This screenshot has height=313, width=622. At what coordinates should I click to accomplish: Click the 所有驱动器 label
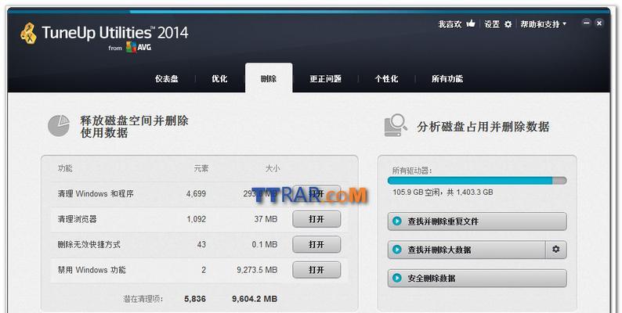coord(412,171)
